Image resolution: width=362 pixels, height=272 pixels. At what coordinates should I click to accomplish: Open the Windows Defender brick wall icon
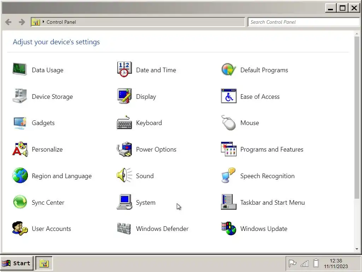pos(124,228)
